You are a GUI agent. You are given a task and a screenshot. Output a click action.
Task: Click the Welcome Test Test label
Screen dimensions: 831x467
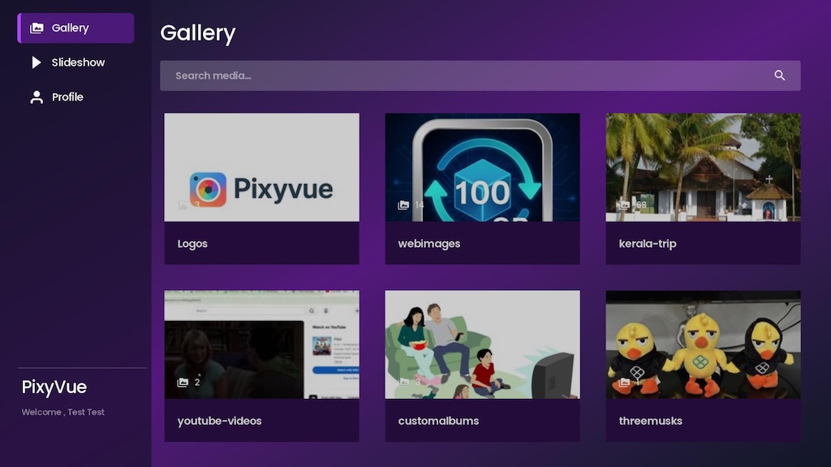[x=64, y=412]
